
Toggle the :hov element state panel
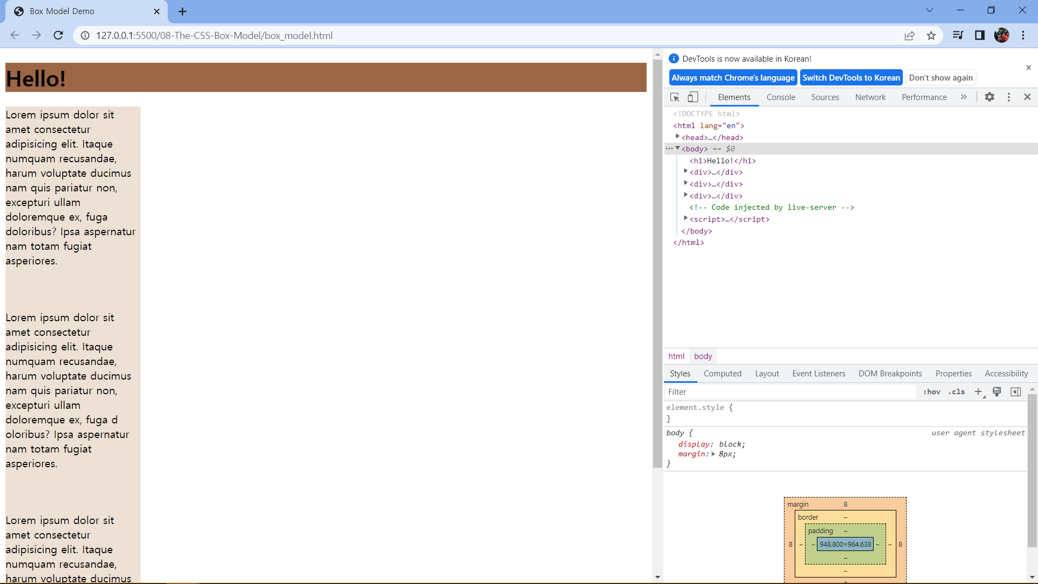[931, 392]
